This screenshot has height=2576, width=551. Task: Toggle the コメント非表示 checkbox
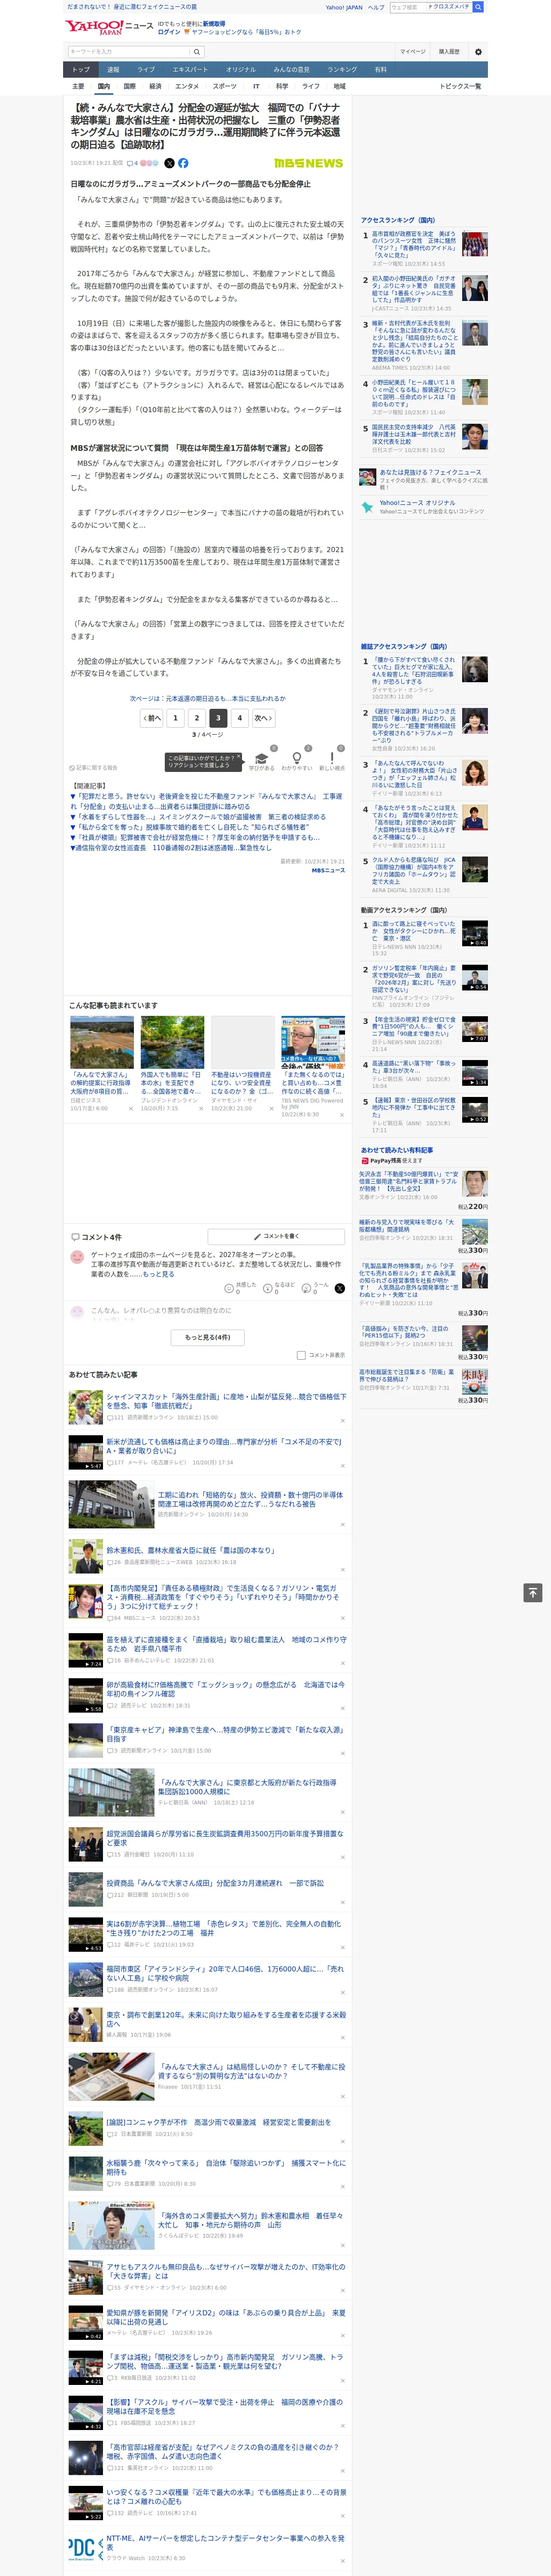[x=301, y=1355]
